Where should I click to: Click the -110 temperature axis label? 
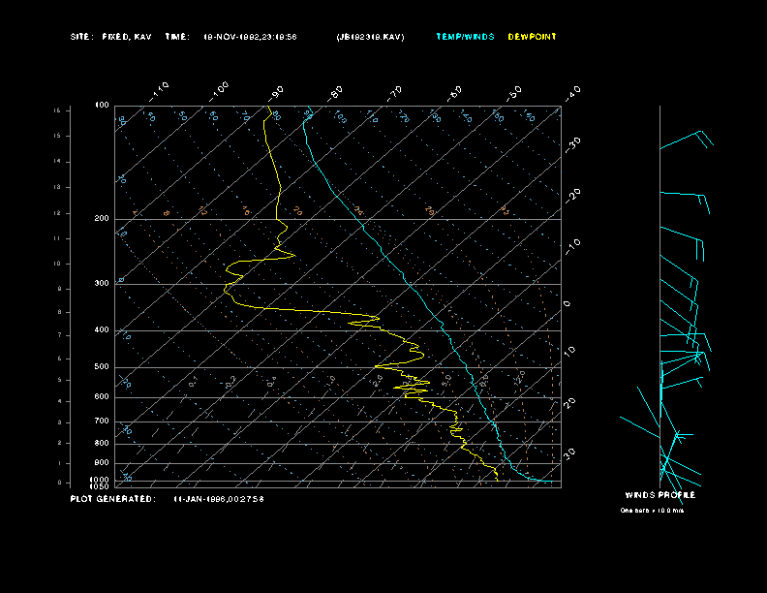click(159, 91)
